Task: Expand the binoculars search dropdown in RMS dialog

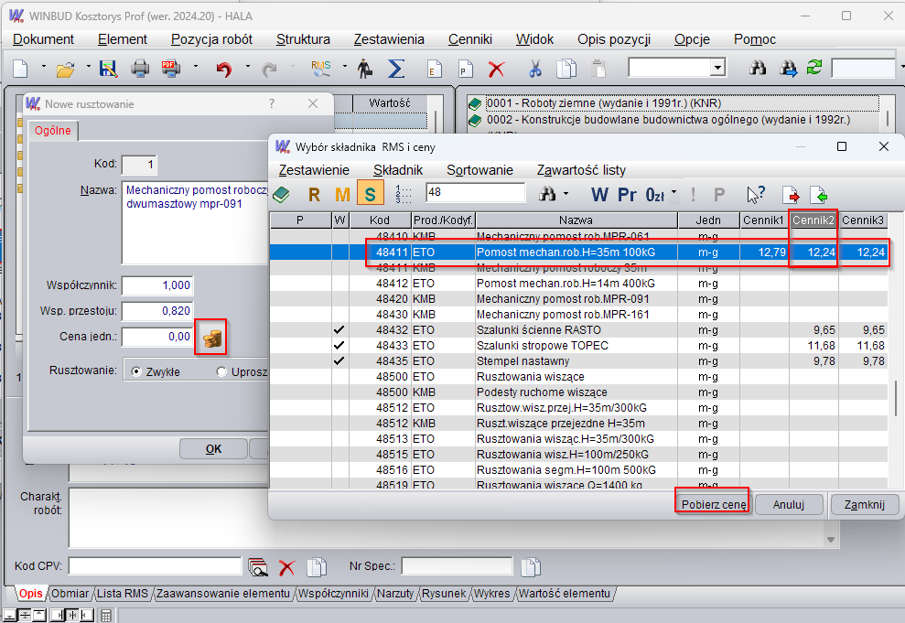Action: tap(566, 194)
